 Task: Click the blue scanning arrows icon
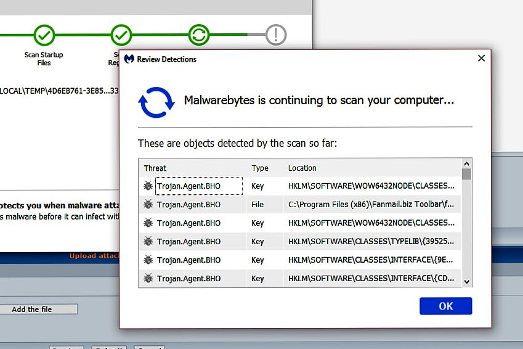coord(156,102)
